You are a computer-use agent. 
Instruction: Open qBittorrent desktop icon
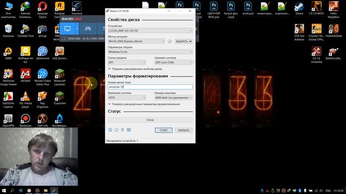[x=42, y=53]
